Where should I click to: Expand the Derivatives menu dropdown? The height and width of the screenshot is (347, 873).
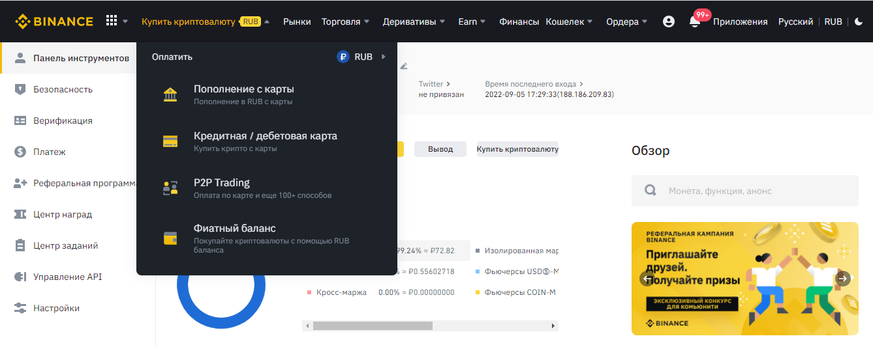[x=442, y=21]
